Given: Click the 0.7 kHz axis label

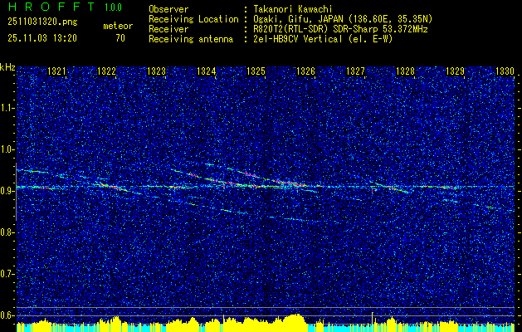Looking at the screenshot, I should [x=7, y=274].
